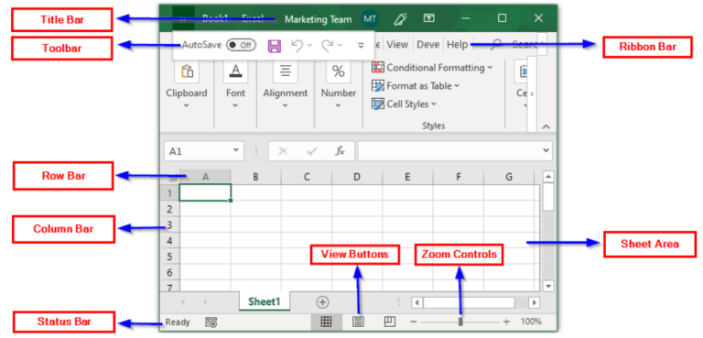Switch to Page Layout view button
Viewport: 703px width, 338px height.
click(358, 322)
